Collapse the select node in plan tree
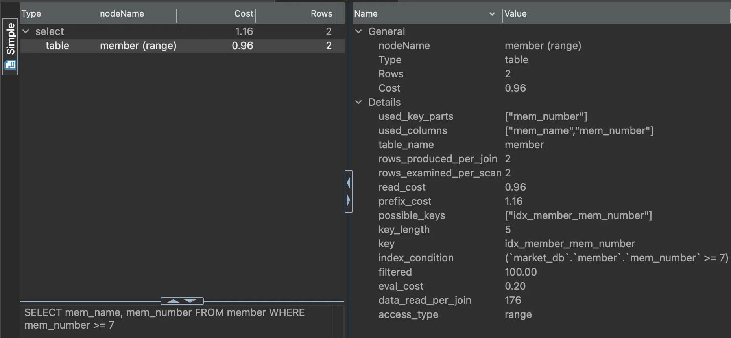731x338 pixels. click(26, 31)
